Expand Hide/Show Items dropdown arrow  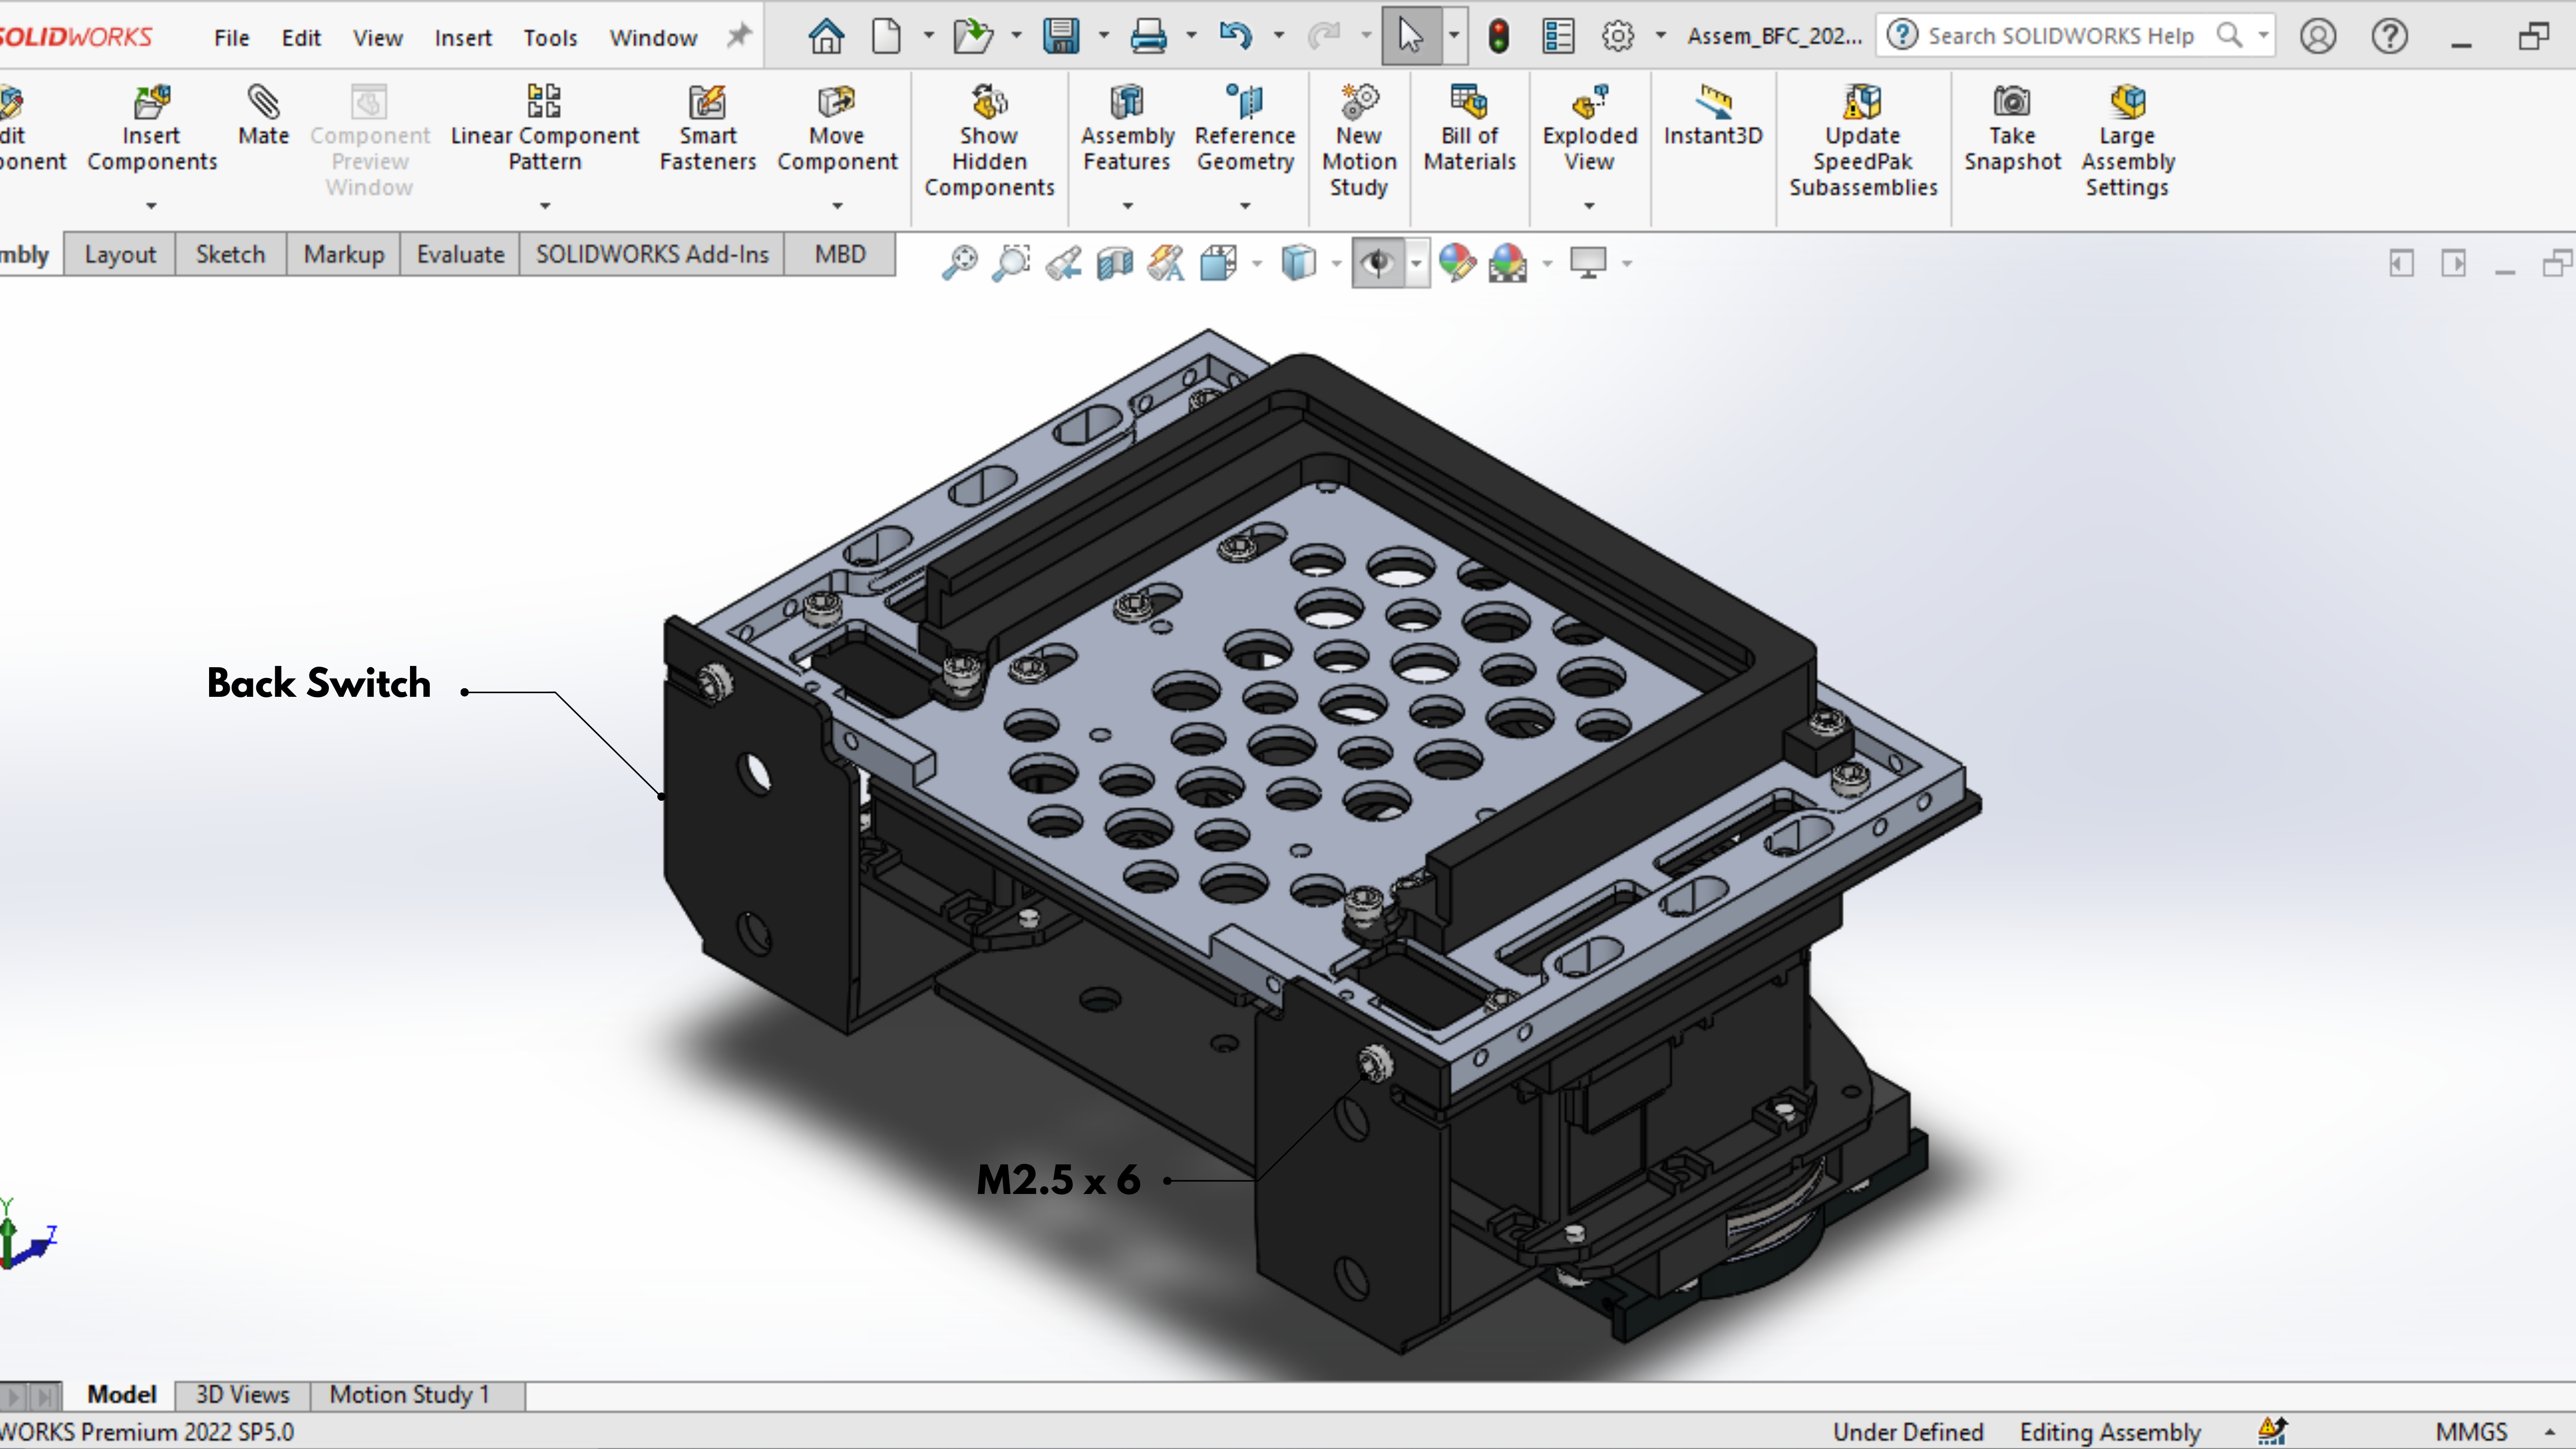pyautogui.click(x=1416, y=263)
